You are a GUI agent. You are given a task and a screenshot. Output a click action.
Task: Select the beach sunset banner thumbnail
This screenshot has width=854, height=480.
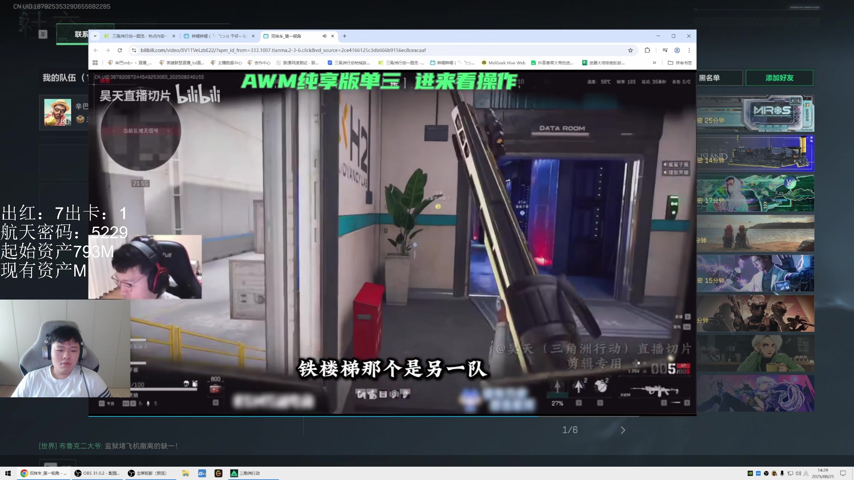[x=755, y=233]
